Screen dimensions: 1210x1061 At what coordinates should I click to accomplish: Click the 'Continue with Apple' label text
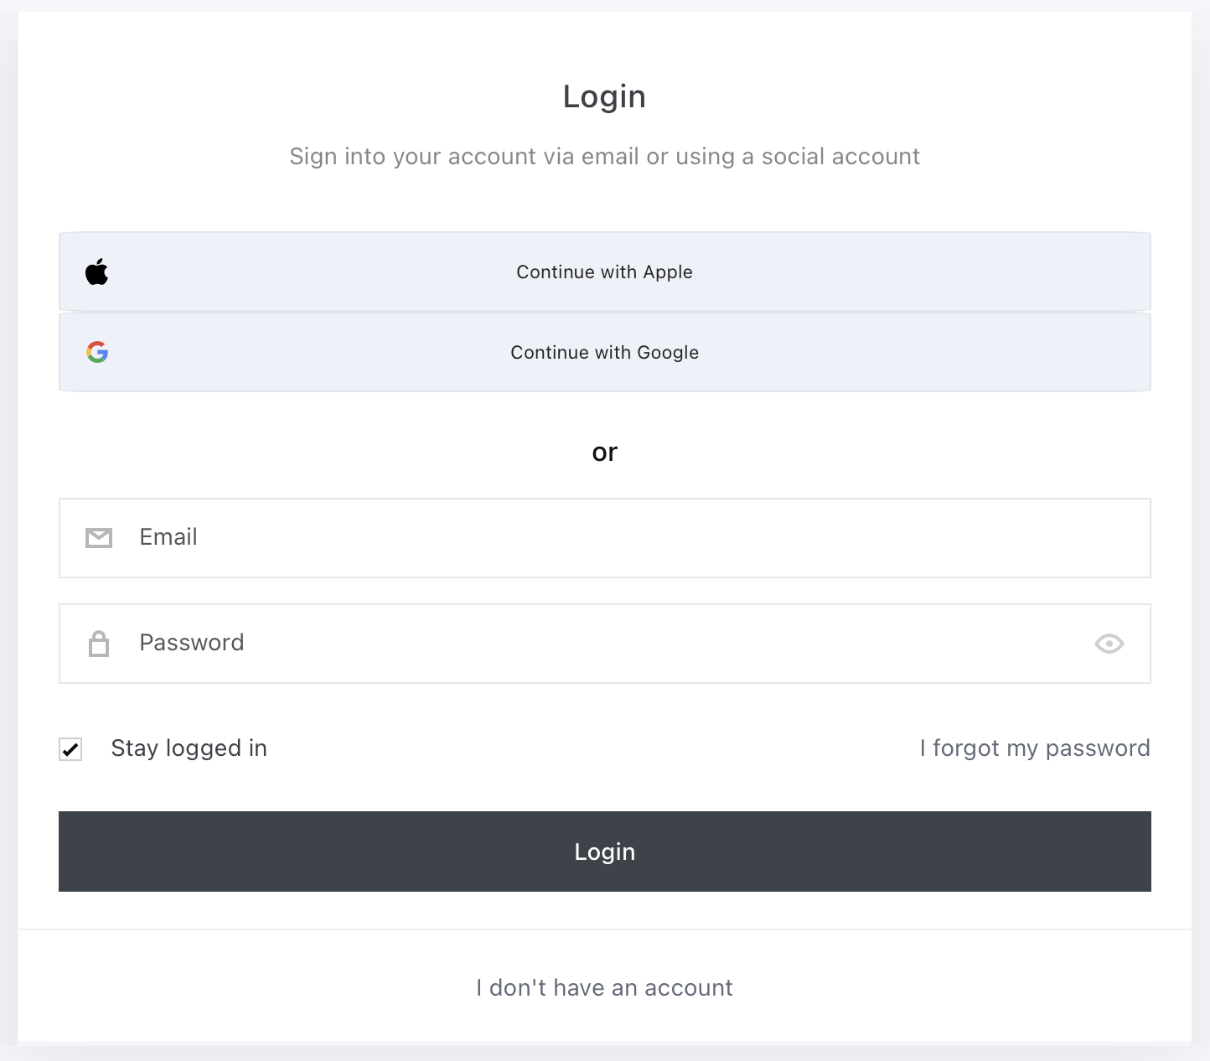[605, 272]
